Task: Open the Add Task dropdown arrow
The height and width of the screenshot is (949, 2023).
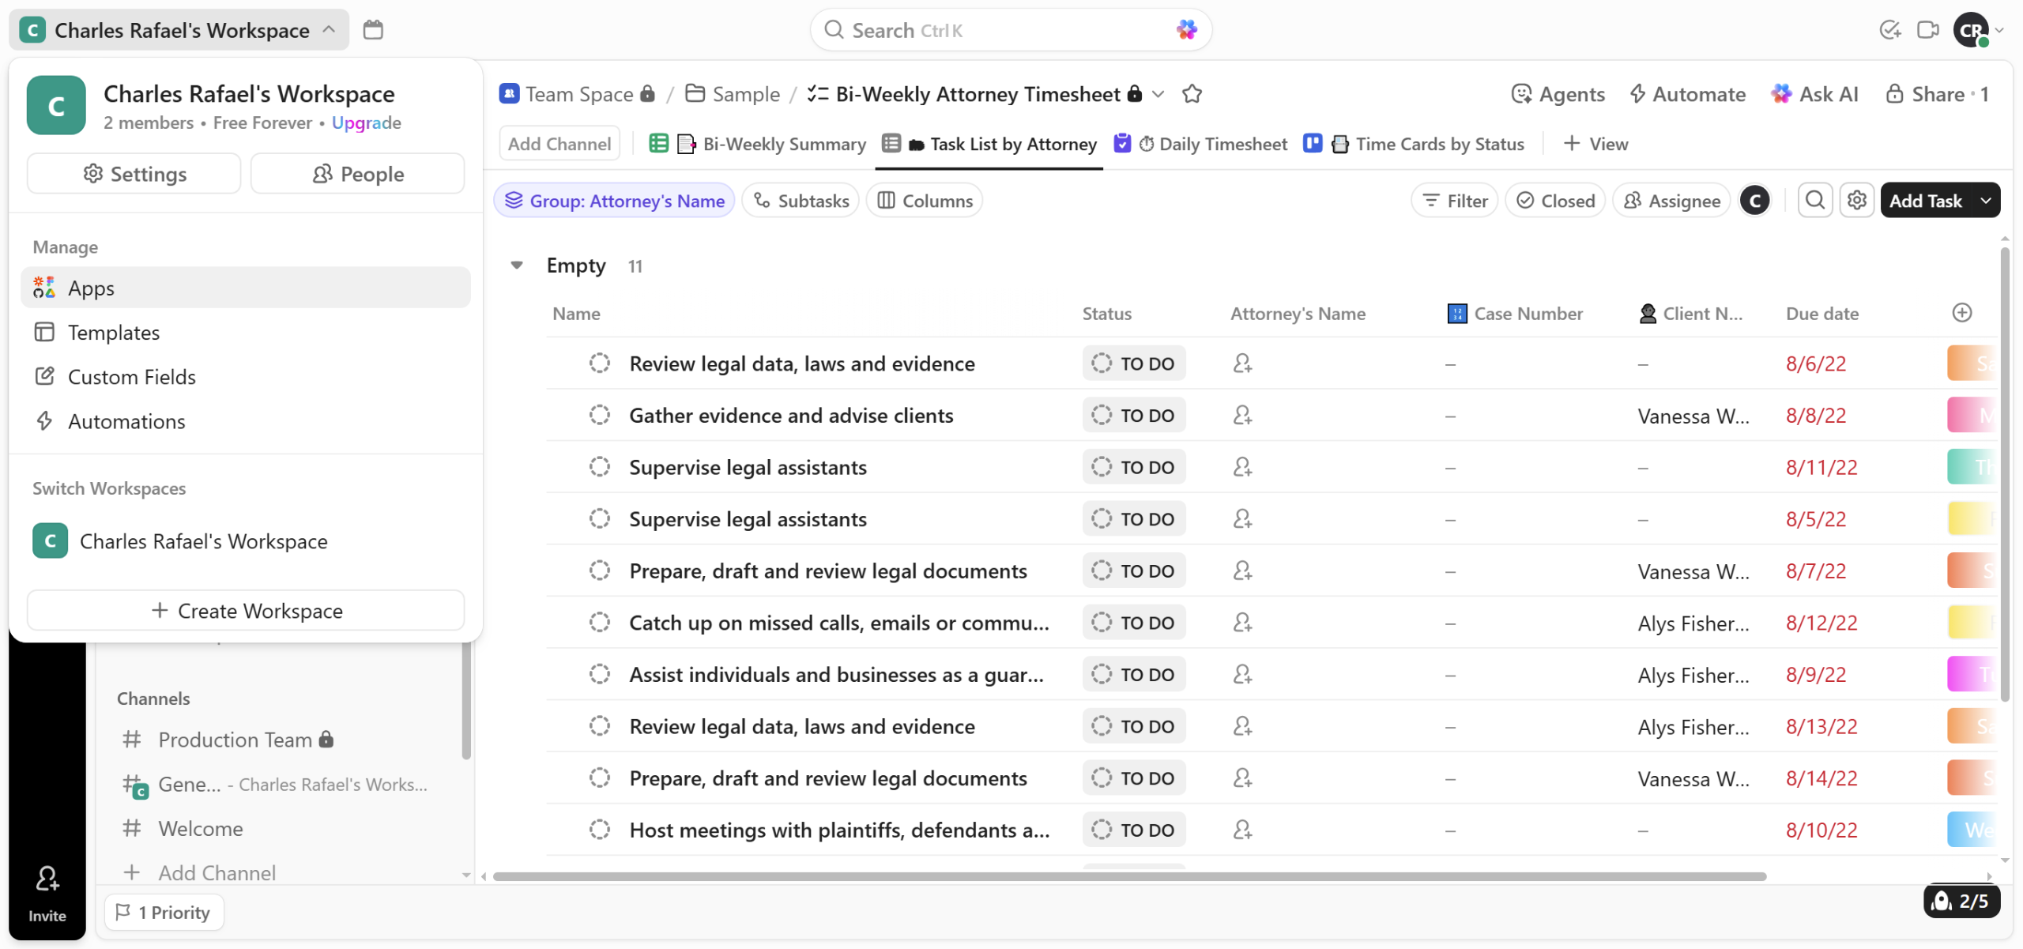Action: (1986, 201)
